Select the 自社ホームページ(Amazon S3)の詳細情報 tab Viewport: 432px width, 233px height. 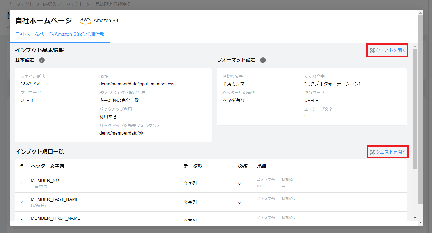click(60, 34)
